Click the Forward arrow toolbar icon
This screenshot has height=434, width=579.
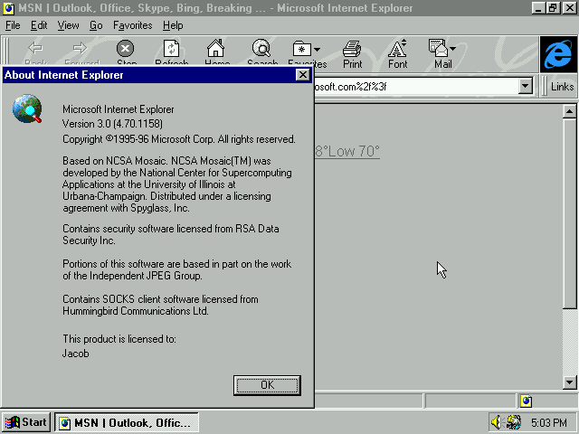click(x=81, y=48)
